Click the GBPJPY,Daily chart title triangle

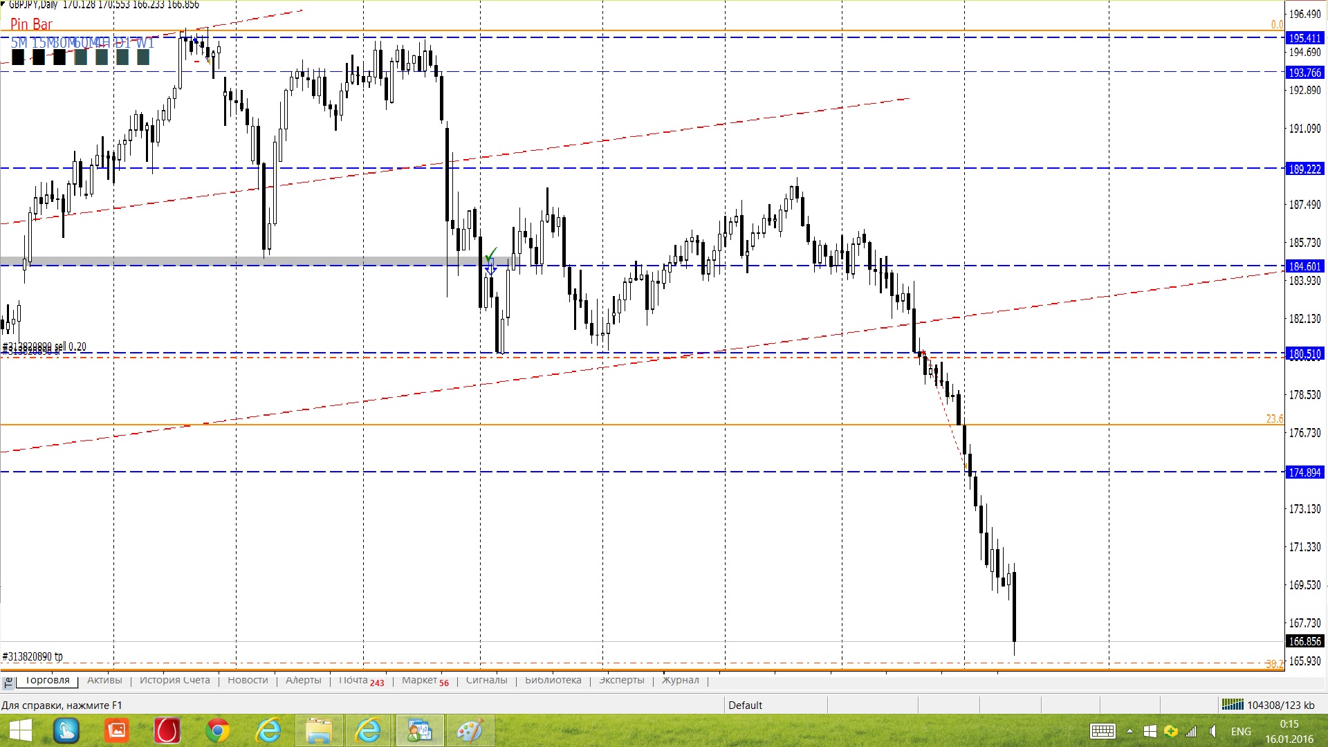(3, 4)
